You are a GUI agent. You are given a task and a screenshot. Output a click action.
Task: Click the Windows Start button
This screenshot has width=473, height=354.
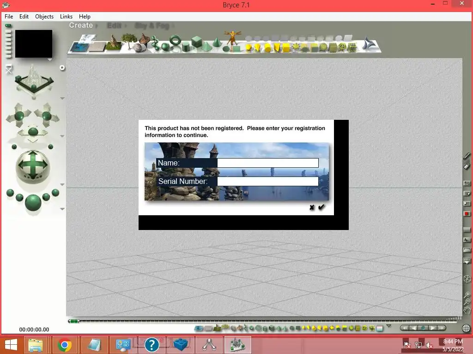[11, 345]
